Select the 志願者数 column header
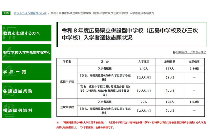The width and height of the screenshot is (210, 140). [x=170, y=62]
